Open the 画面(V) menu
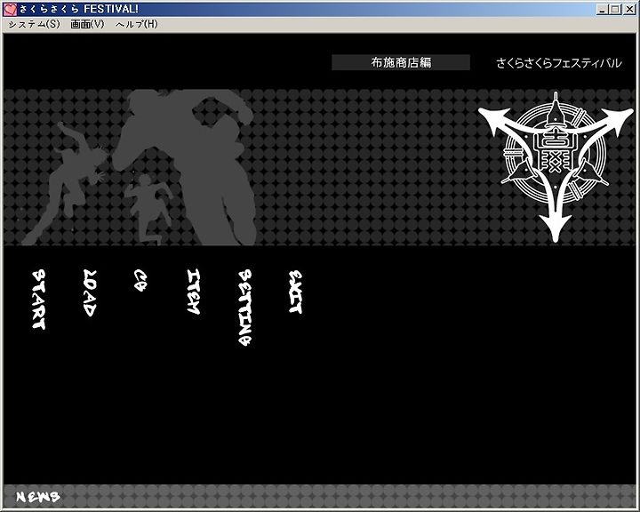640x512 pixels. [87, 24]
